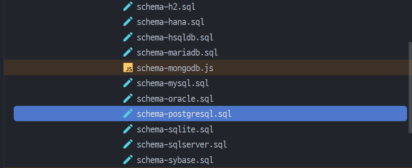
Task: Choose the schema-sqlite.sql file name
Action: click(x=175, y=129)
